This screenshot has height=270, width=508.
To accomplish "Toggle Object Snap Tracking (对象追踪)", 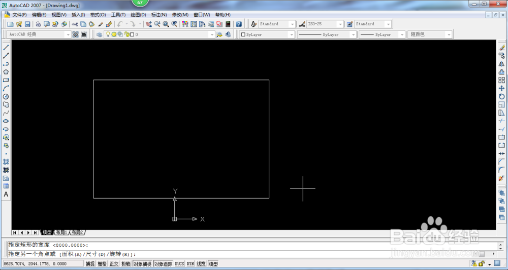I will [163, 264].
